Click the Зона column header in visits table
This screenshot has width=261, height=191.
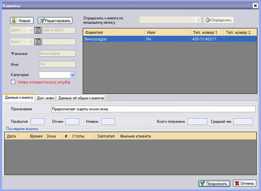[53, 136]
